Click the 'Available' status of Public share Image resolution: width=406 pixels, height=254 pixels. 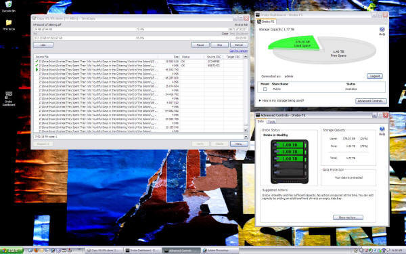pyautogui.click(x=351, y=89)
